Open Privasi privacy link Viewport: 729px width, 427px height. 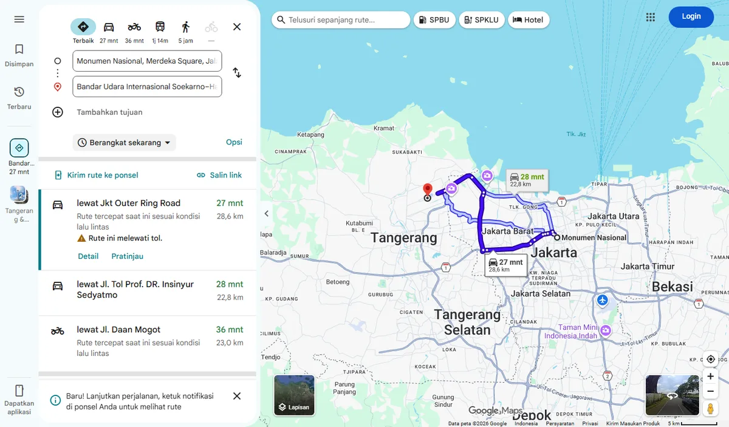[x=590, y=423]
